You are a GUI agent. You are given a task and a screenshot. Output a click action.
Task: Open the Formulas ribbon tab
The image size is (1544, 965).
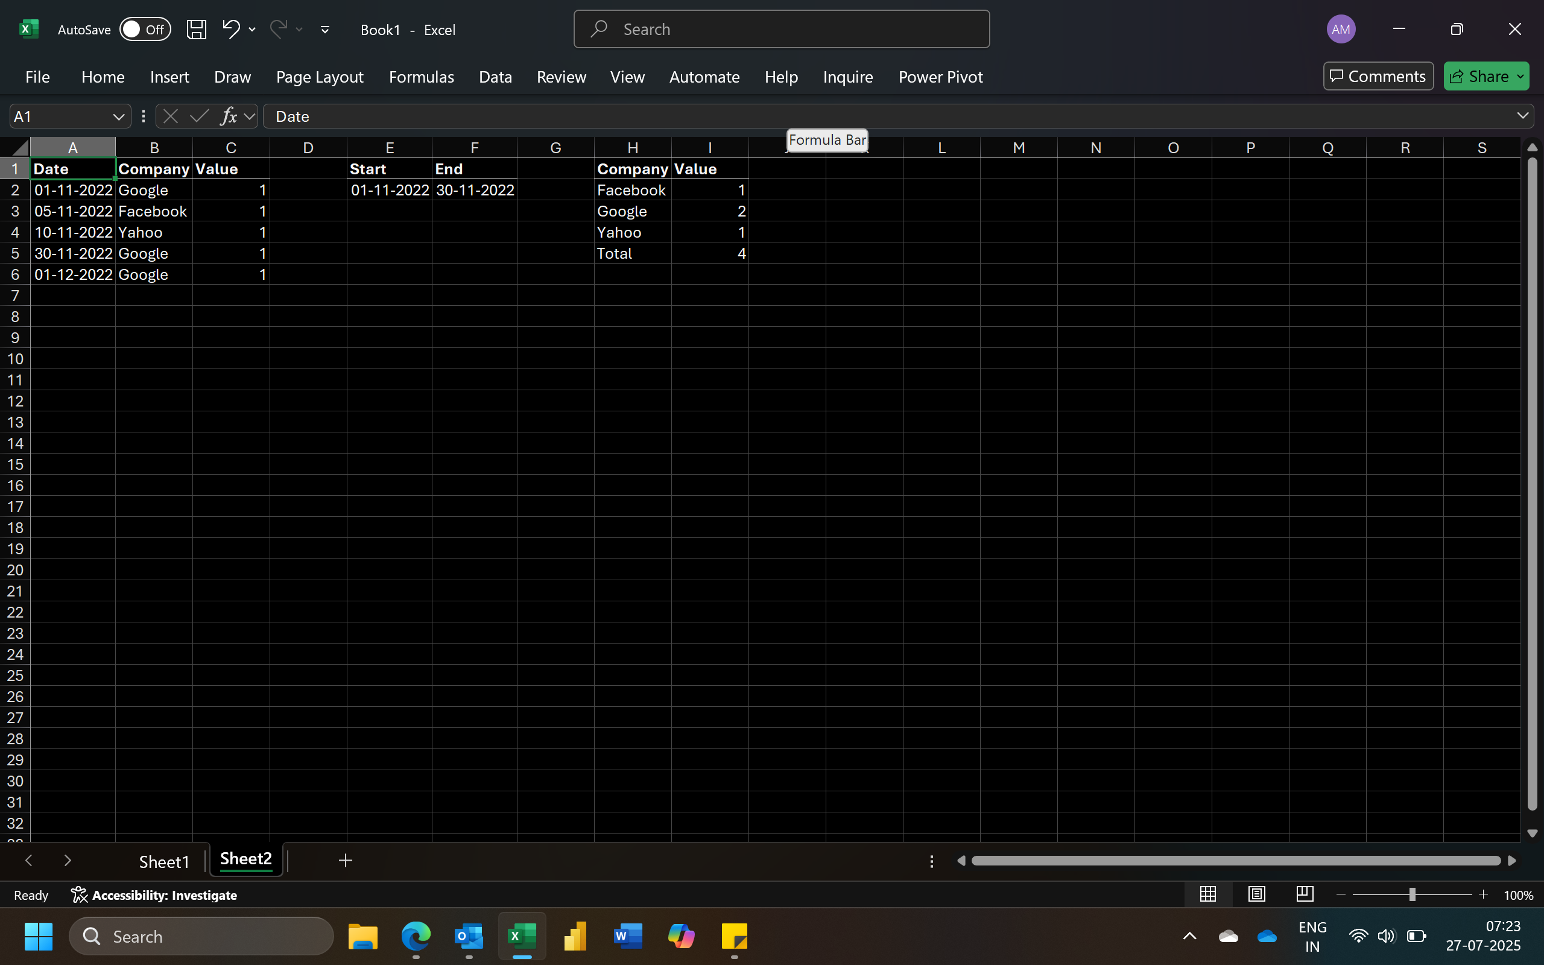point(421,77)
